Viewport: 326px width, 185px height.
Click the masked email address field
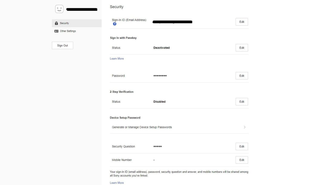pos(172,22)
